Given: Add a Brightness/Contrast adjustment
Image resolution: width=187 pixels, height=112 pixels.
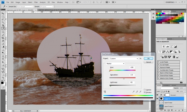Looking at the screenshot, I should (164, 47).
